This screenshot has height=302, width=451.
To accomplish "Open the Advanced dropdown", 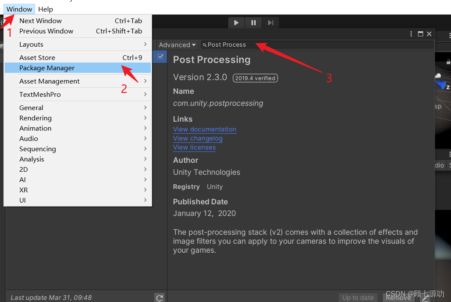I will coord(177,45).
